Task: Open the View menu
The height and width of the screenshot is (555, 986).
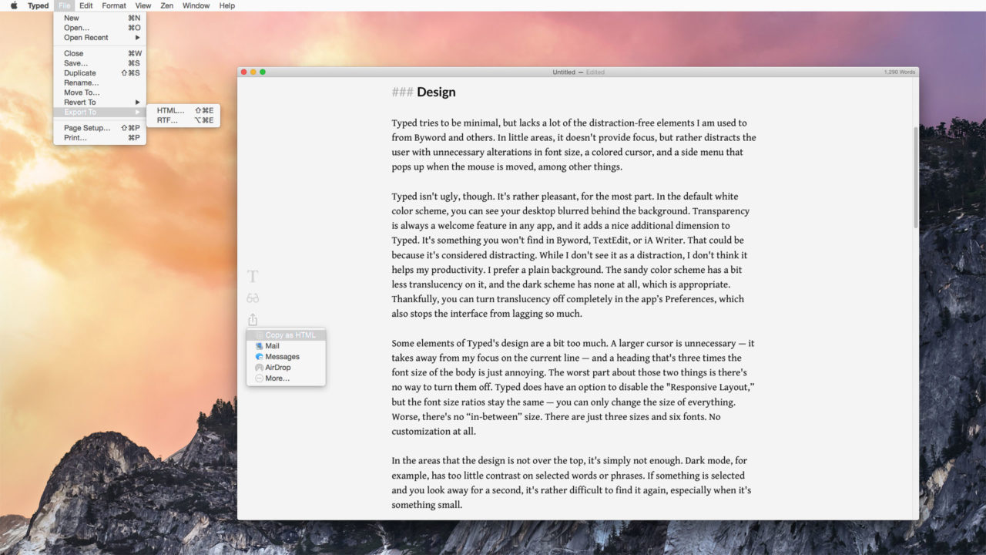Action: coord(143,5)
